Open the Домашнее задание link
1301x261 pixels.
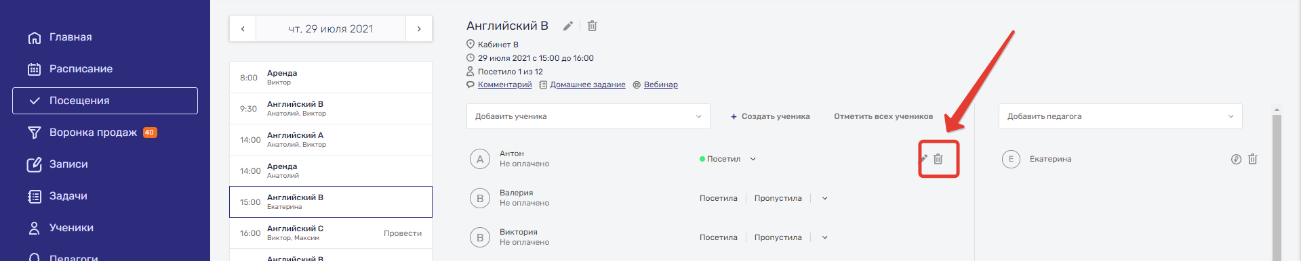coord(588,85)
